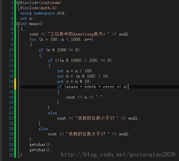
Task: Click the 'a*a*a + b*b*b + c*c*c == n' expression
Action: (x=96, y=87)
